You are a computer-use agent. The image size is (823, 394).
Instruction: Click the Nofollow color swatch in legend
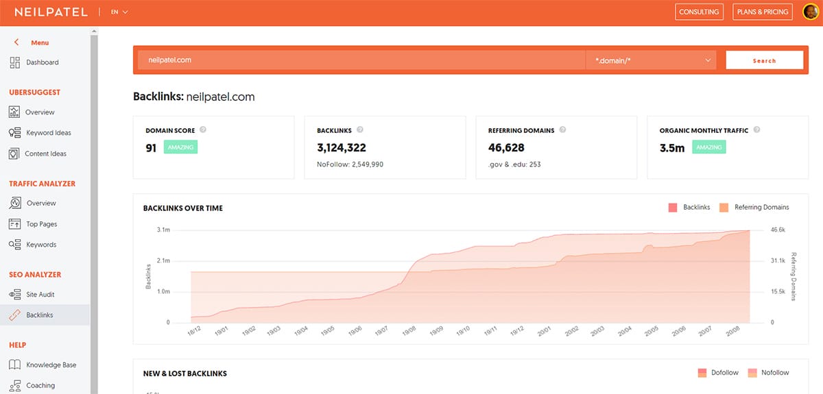coord(752,373)
